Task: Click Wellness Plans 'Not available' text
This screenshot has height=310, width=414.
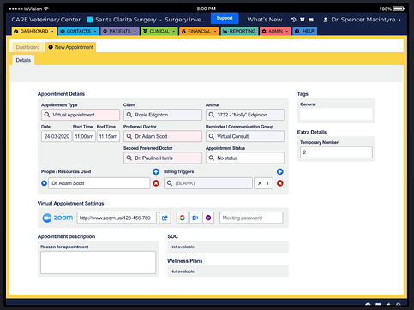Action: [x=183, y=271]
